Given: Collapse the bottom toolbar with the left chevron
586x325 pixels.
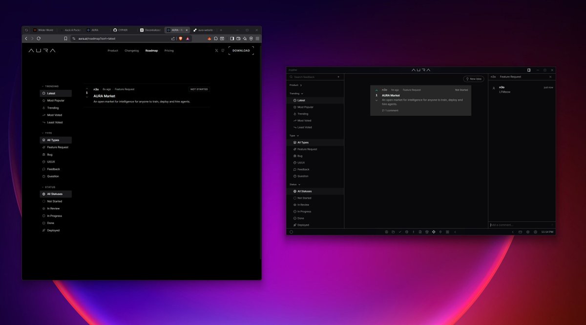Looking at the screenshot, I should point(455,232).
